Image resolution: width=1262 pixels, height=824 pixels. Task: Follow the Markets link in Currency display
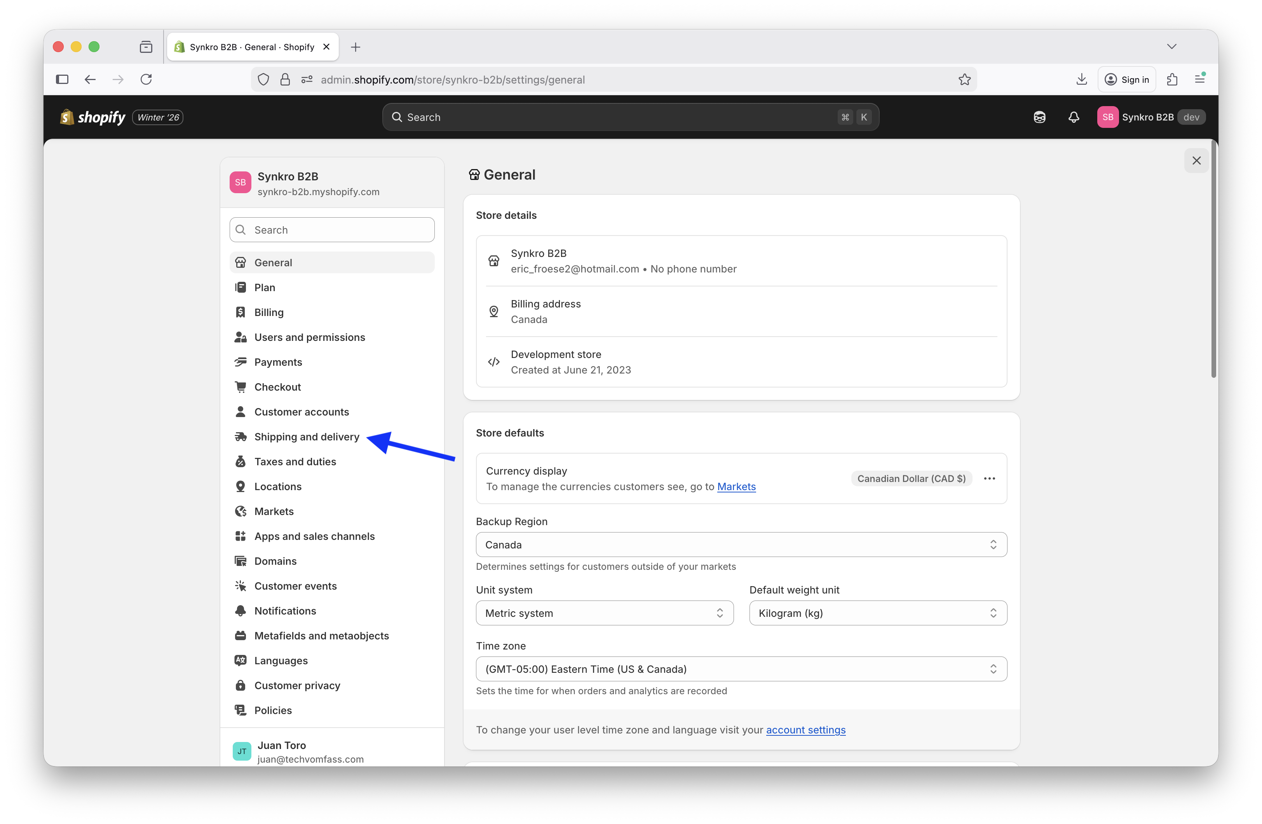[x=736, y=487]
